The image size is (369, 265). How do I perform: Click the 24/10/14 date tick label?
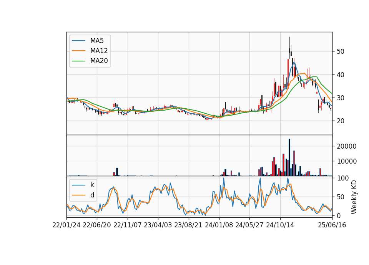click(x=280, y=225)
